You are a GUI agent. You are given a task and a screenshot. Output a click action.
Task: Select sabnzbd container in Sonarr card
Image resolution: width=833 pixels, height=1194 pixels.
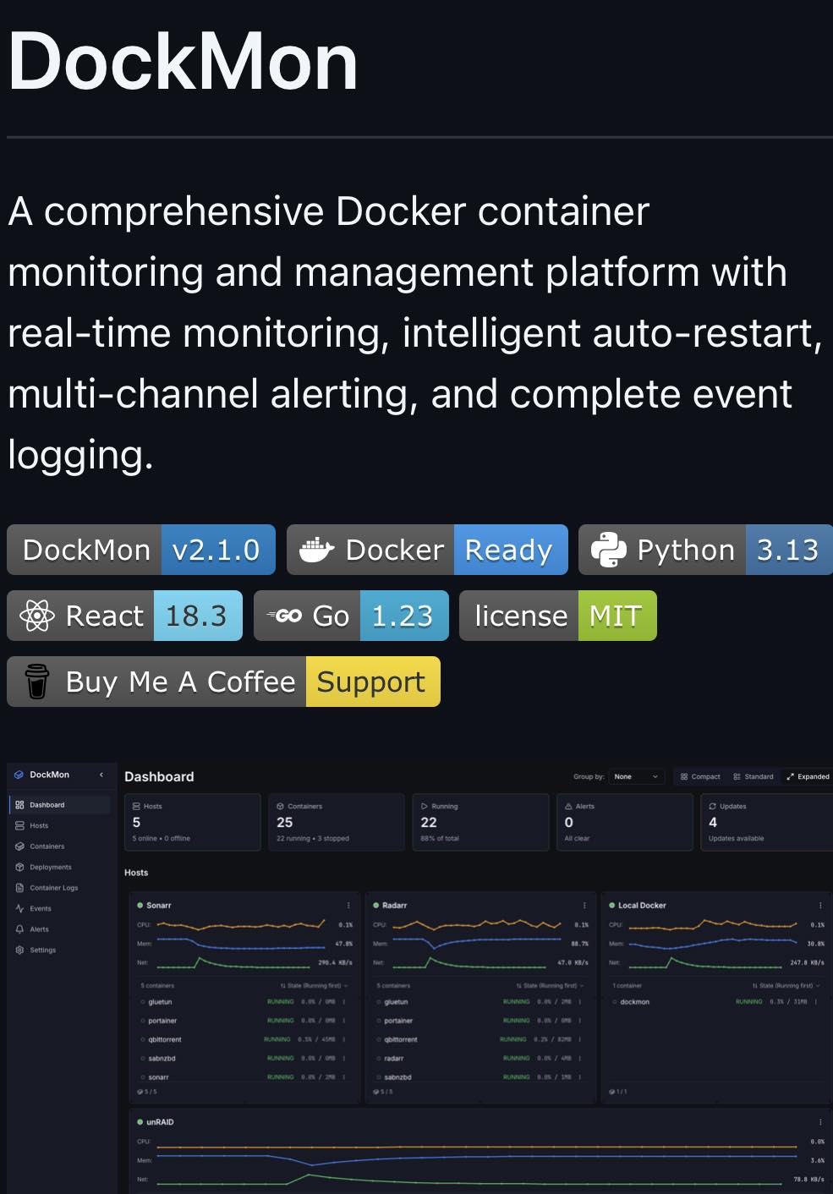162,1059
